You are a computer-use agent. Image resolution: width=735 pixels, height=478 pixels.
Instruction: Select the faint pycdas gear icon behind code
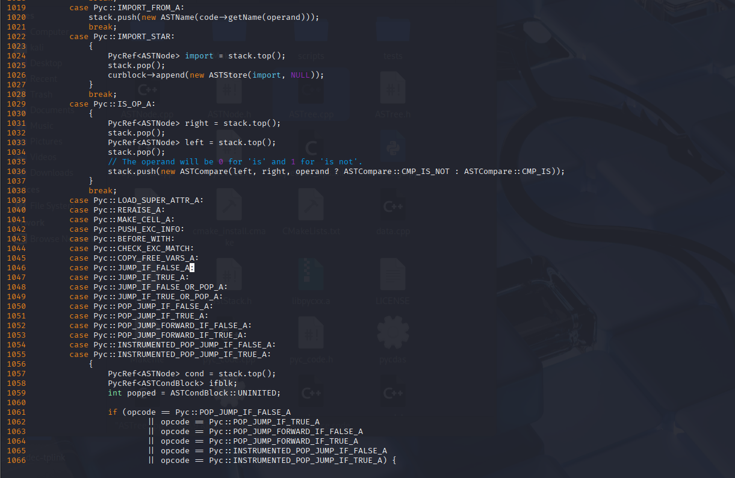[x=392, y=337]
